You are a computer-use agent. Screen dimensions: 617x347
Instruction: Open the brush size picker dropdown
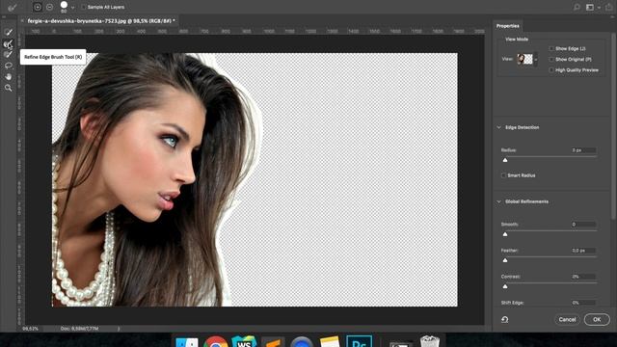(x=73, y=8)
